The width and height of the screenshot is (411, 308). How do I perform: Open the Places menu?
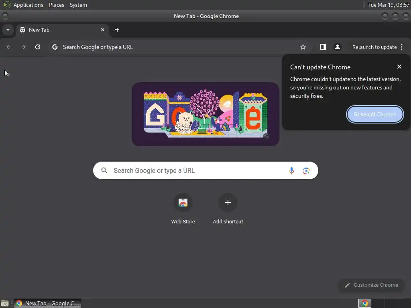click(x=57, y=5)
